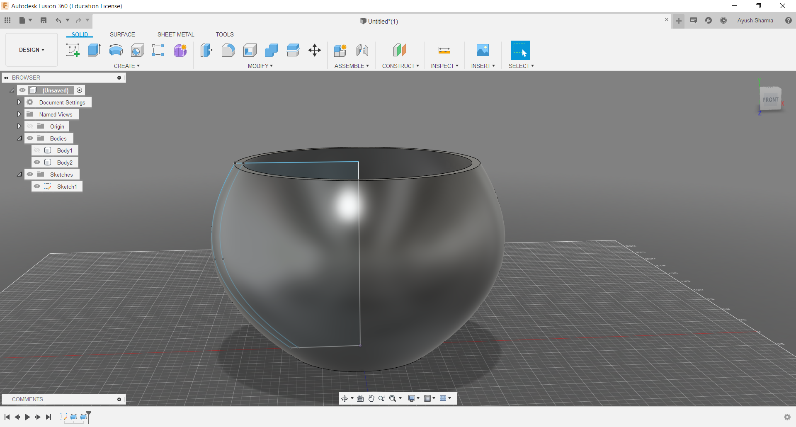Viewport: 796px width, 427px height.
Task: Open the DESIGN workspace dropdown
Action: click(x=32, y=50)
